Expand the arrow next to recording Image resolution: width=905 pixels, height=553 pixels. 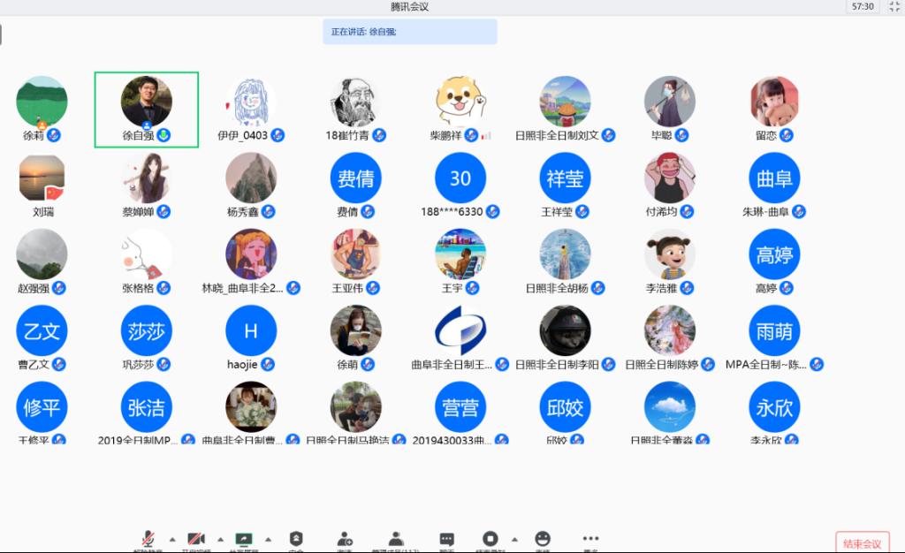(x=514, y=539)
